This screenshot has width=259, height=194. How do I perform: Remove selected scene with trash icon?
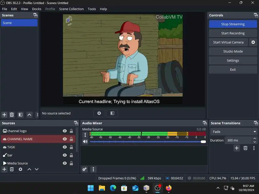(12, 115)
